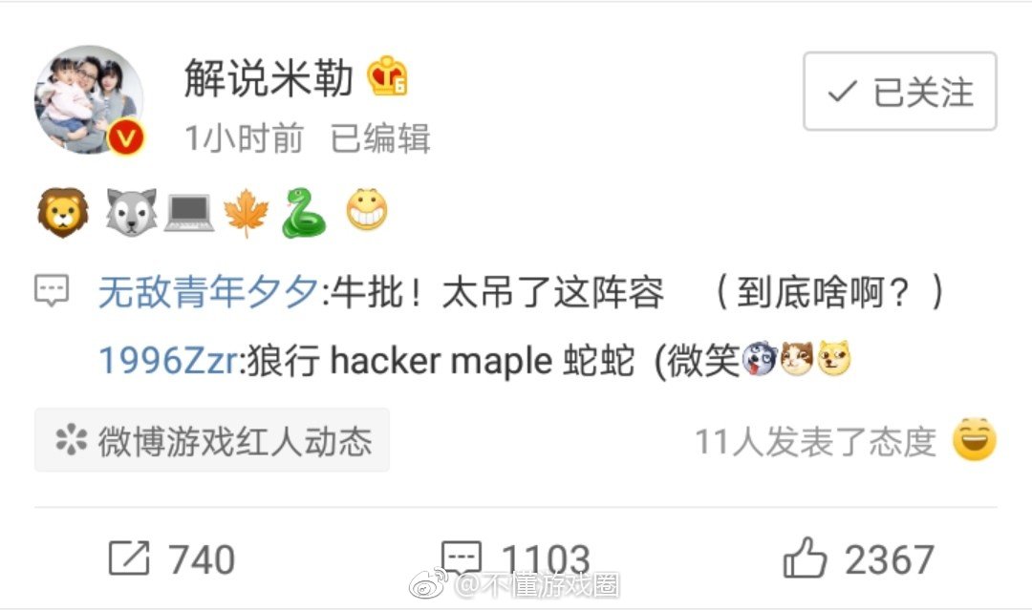Tap the lion emoji in post
1032x610 pixels.
(63, 212)
